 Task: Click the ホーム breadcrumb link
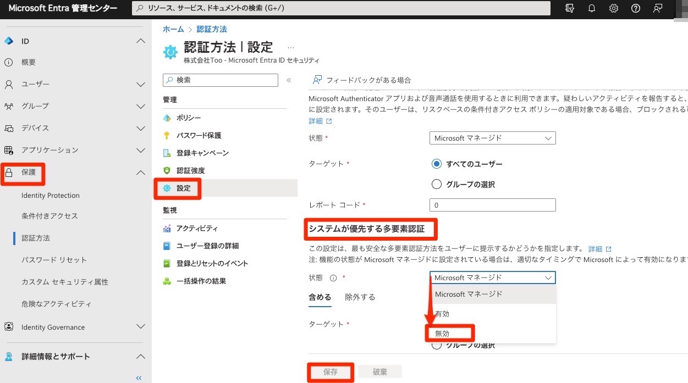[173, 29]
